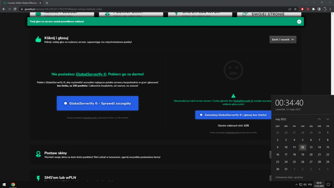Click the browser back arrow
The width and height of the screenshot is (334, 188).
point(4,9)
